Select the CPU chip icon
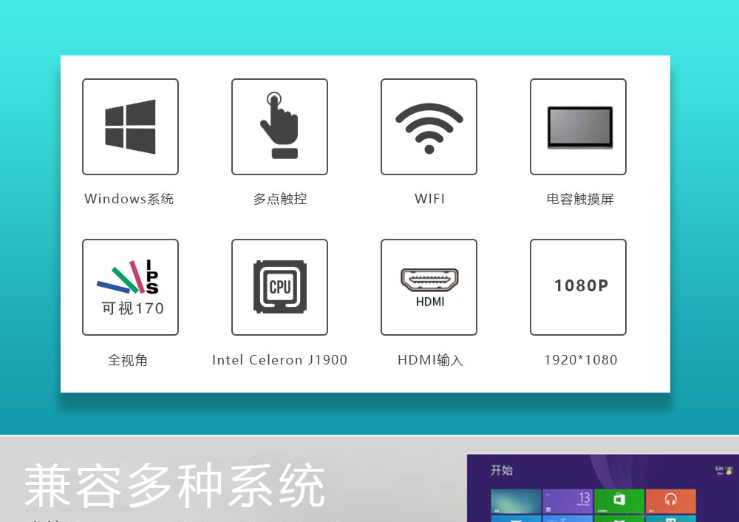This screenshot has height=522, width=739. point(279,287)
